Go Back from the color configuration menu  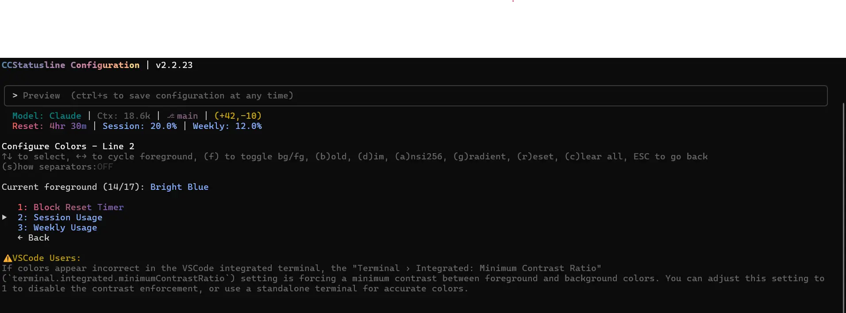pos(34,238)
